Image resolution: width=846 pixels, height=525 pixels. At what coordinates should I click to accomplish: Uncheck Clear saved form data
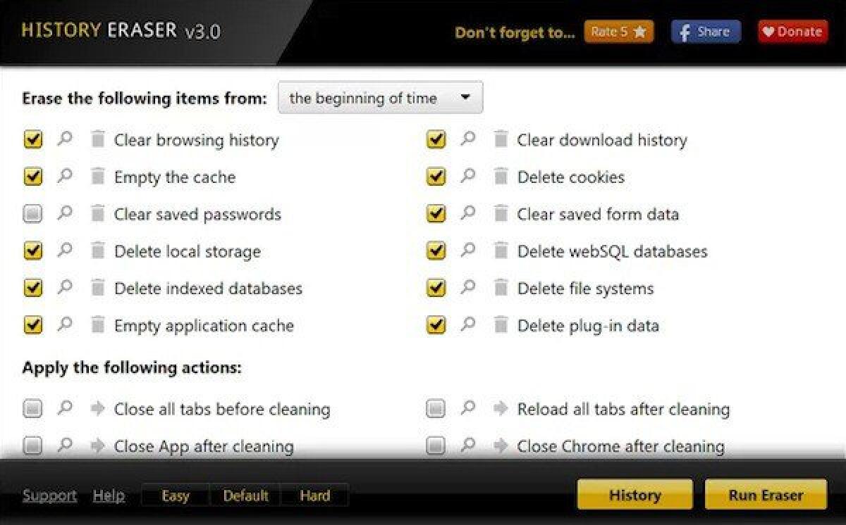click(x=435, y=214)
